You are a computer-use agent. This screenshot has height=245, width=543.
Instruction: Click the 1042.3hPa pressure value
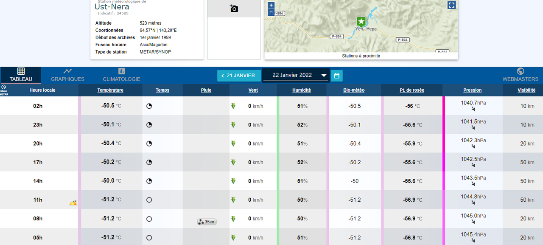[473, 140]
